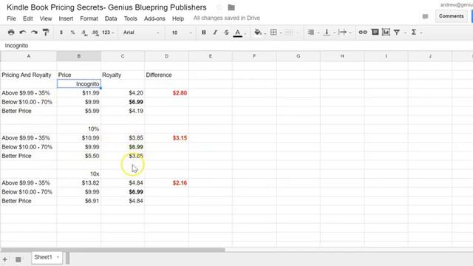
Task: Open the File menu
Action: pyautogui.click(x=12, y=18)
